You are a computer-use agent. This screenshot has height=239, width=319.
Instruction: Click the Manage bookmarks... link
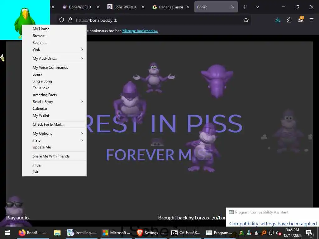pos(140,31)
